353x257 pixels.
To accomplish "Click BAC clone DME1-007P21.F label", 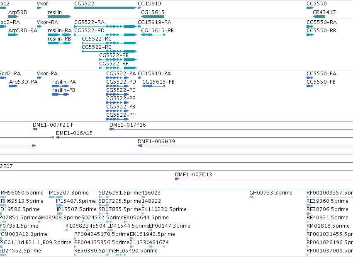I will pyautogui.click(x=53, y=125).
